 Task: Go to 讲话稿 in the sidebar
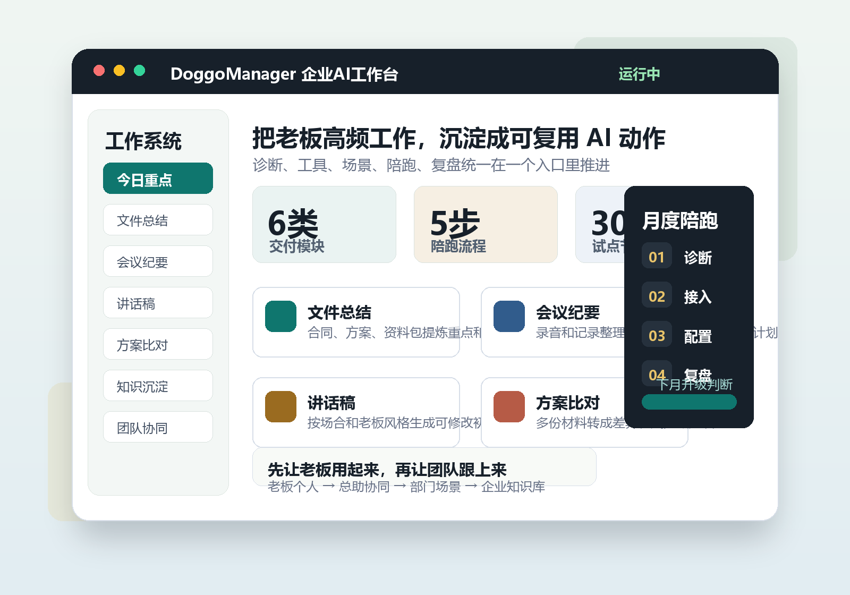(158, 303)
